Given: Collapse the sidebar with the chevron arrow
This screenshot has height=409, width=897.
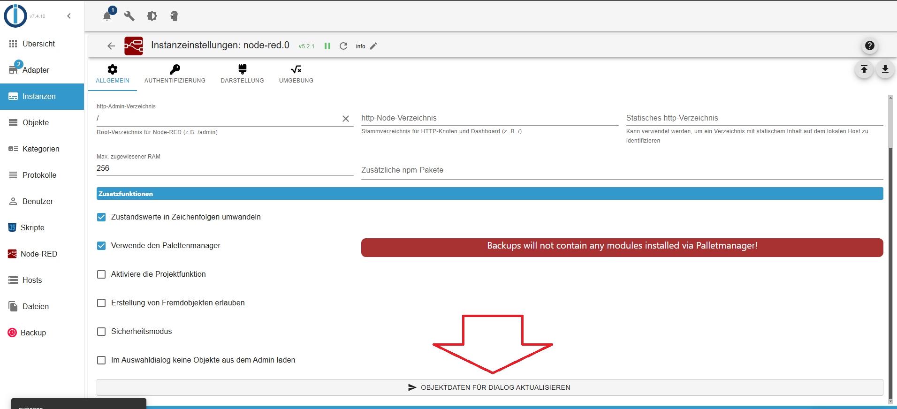Looking at the screenshot, I should pos(69,16).
